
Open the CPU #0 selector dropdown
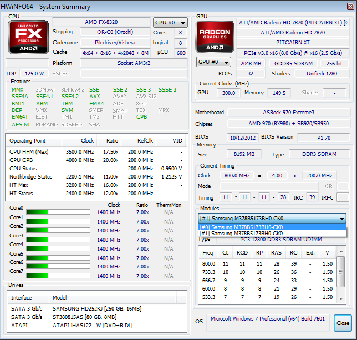pos(170,23)
